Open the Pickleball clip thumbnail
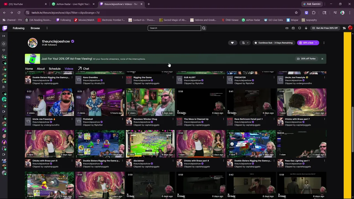This screenshot has height=199, width=354. tap(100, 102)
